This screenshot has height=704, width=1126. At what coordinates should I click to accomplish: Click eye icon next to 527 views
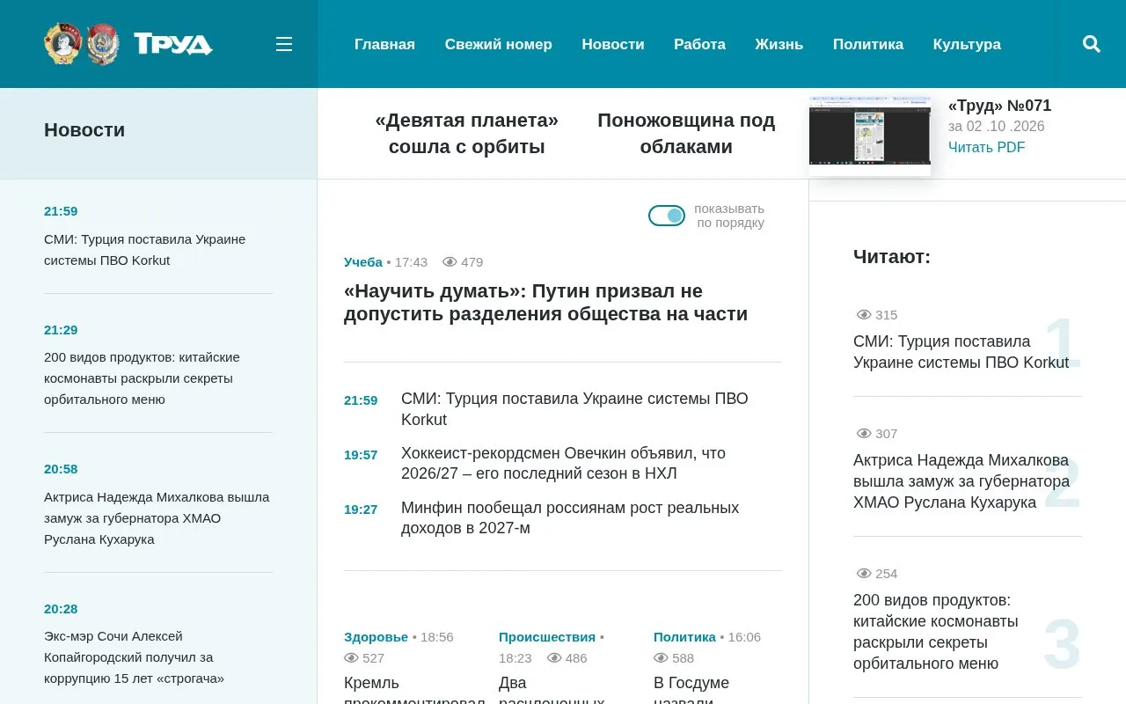click(x=352, y=658)
